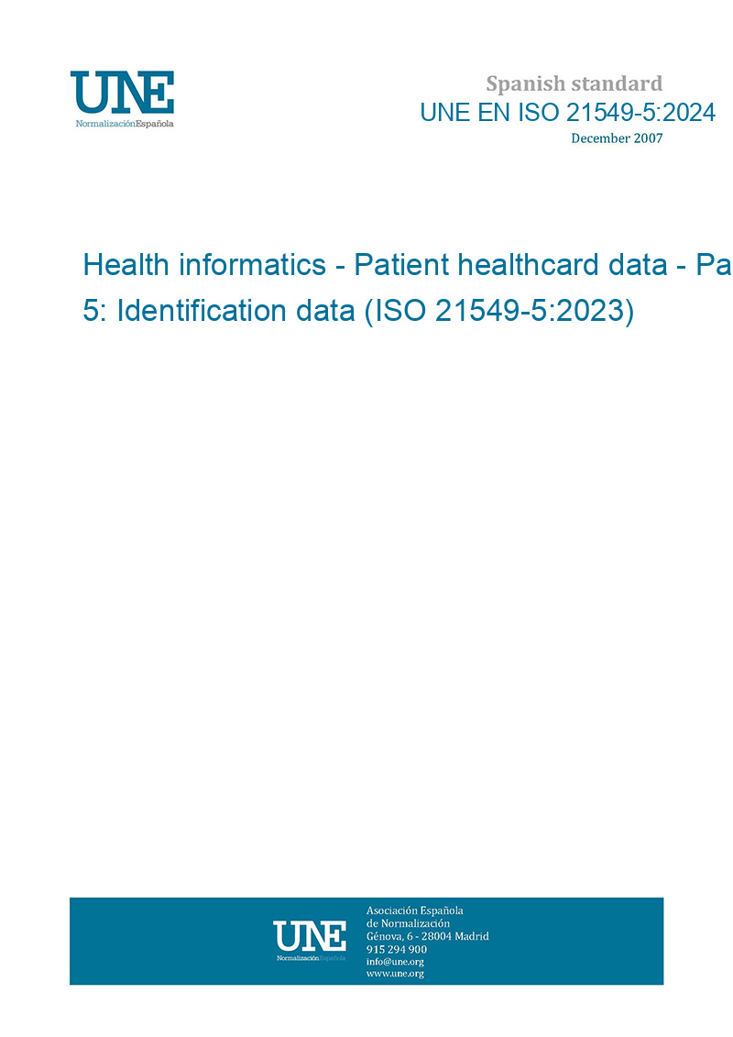
Task: Select 'Patient healthcard data' in the title
Action: point(510,265)
